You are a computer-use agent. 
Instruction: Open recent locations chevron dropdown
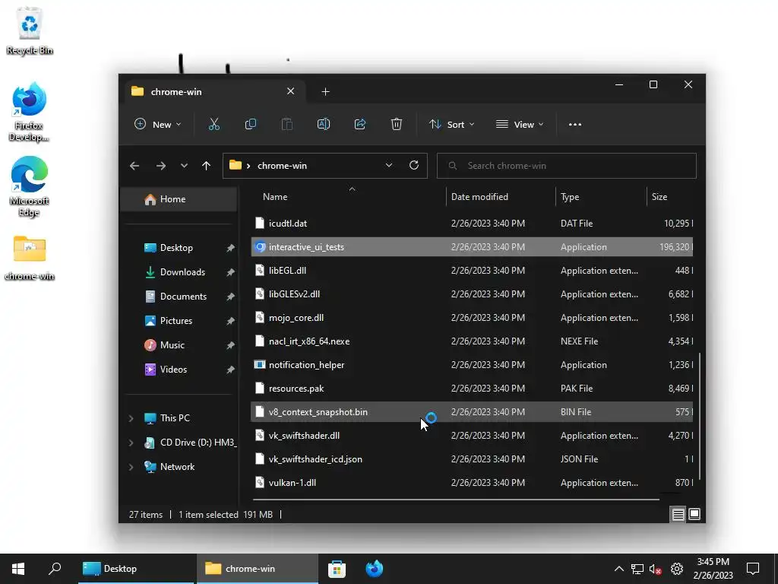[184, 166]
